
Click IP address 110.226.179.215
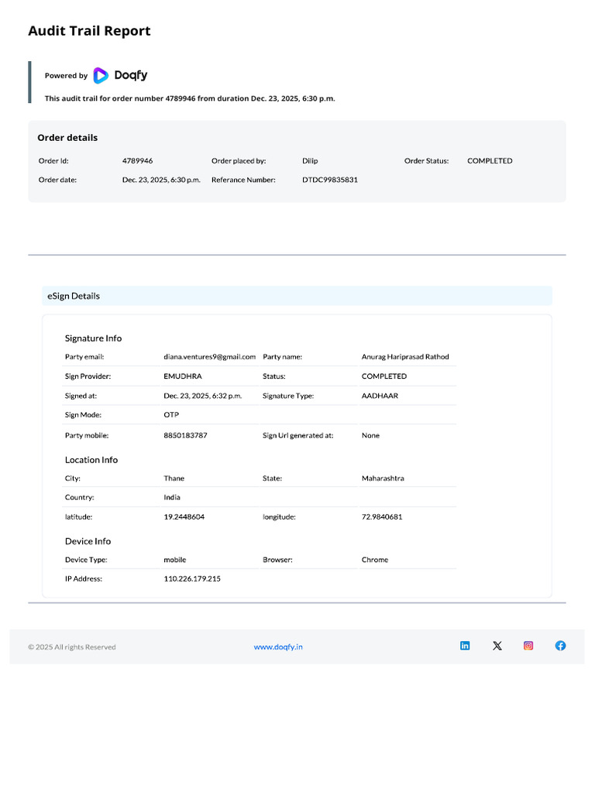(192, 578)
